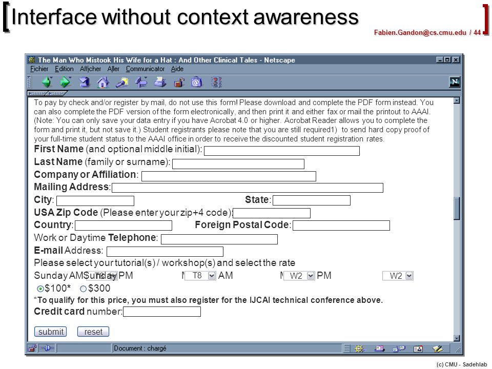Viewport: 492px width, 369px height.
Task: Open the Back button history dropdown arrow
Action: coord(51,78)
